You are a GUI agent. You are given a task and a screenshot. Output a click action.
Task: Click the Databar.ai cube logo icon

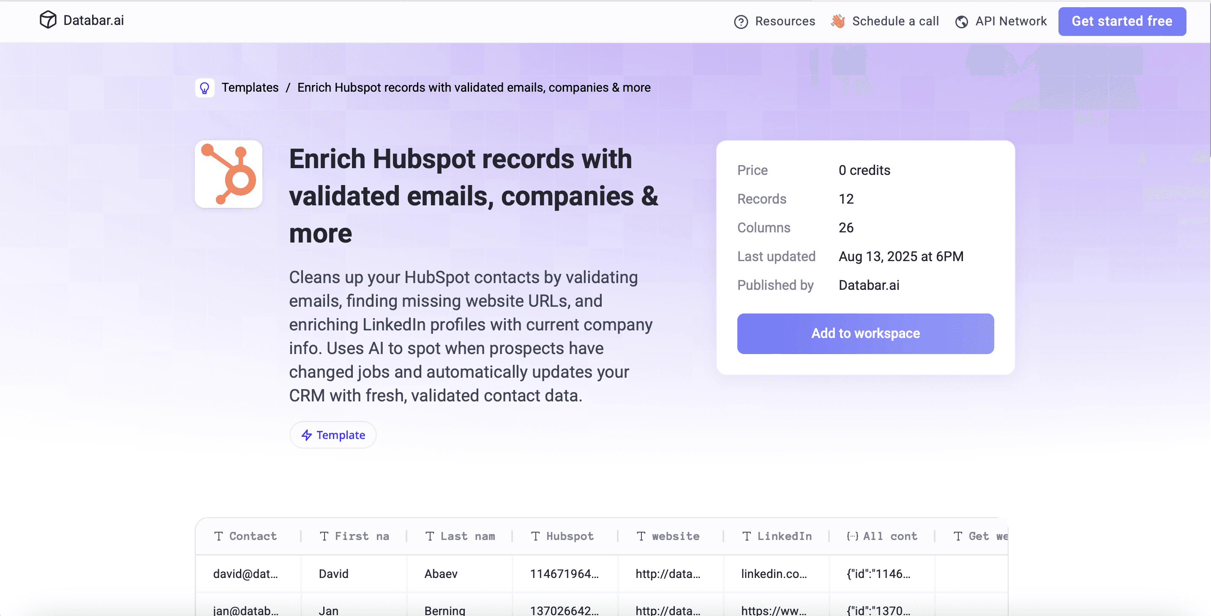click(49, 20)
